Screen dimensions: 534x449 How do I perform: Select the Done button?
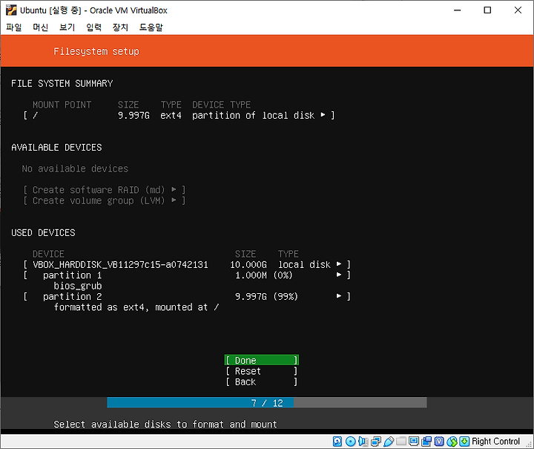click(x=262, y=360)
